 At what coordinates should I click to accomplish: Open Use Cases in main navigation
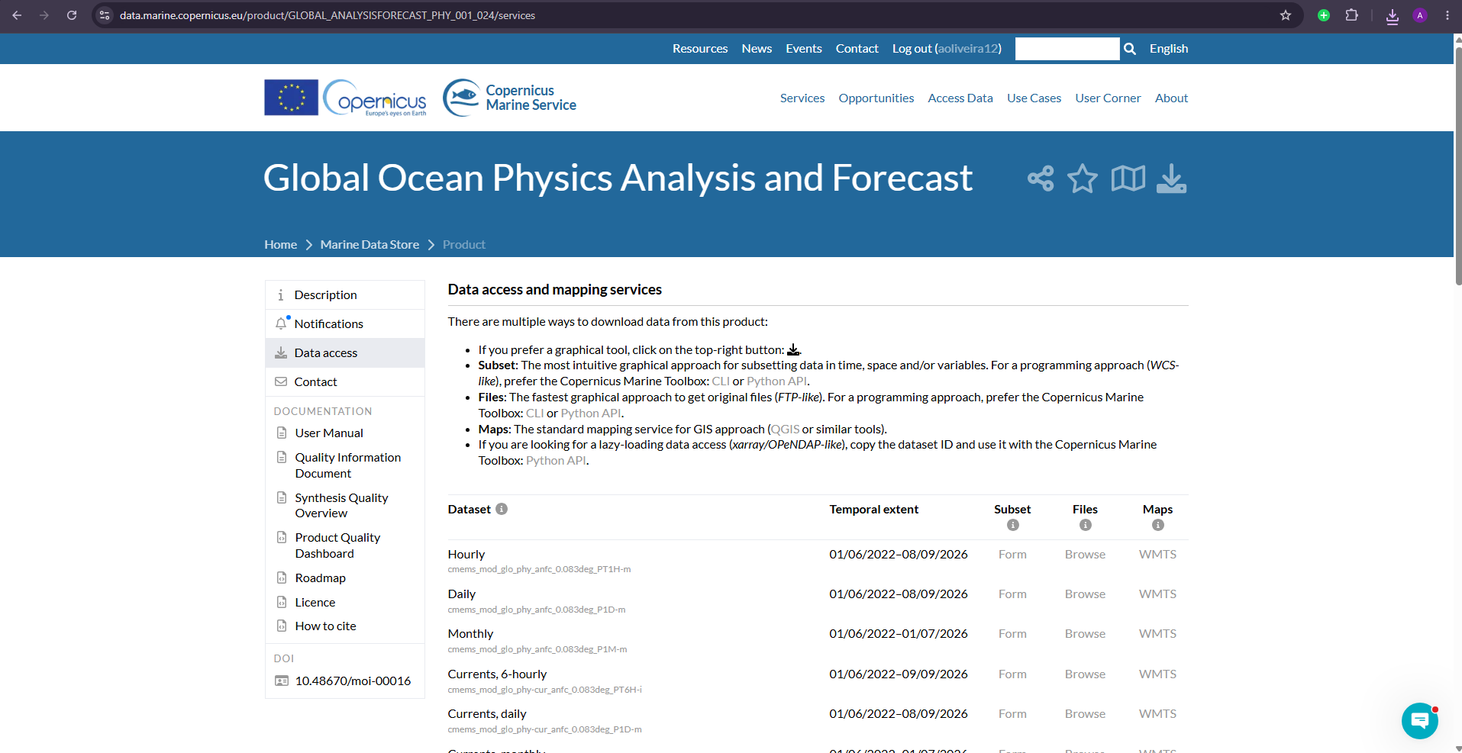point(1034,98)
